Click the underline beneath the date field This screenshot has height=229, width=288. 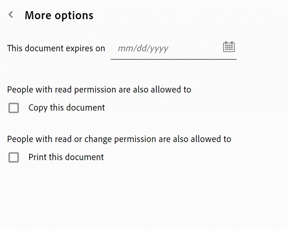173,59
